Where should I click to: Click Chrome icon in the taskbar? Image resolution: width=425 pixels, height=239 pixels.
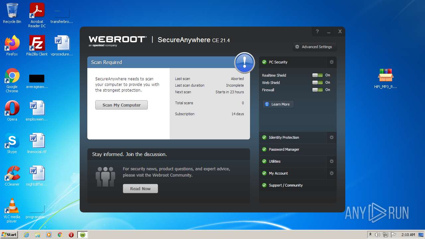[x=60, y=235]
